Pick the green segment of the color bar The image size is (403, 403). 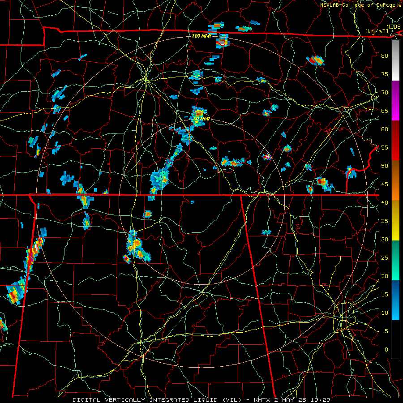[395, 260]
